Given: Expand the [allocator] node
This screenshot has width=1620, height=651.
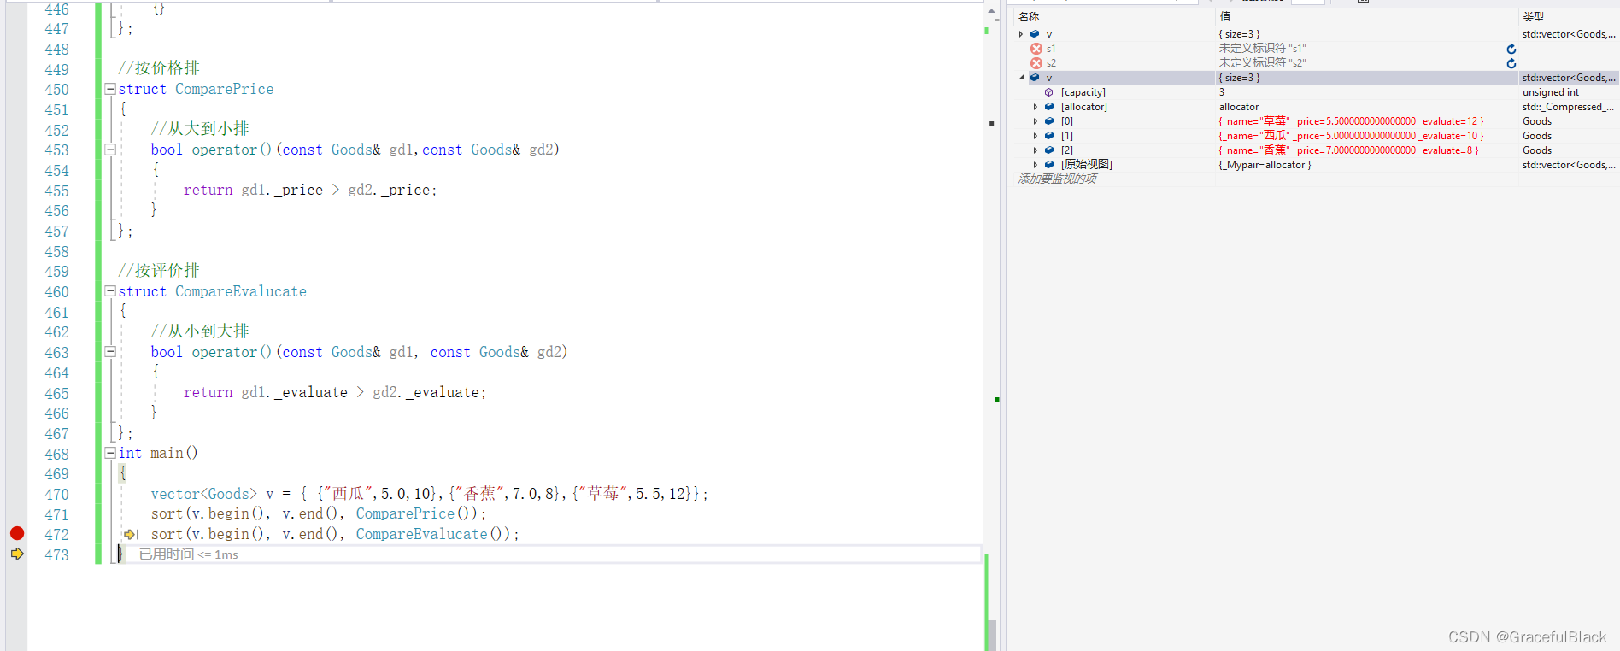Looking at the screenshot, I should point(1036,107).
